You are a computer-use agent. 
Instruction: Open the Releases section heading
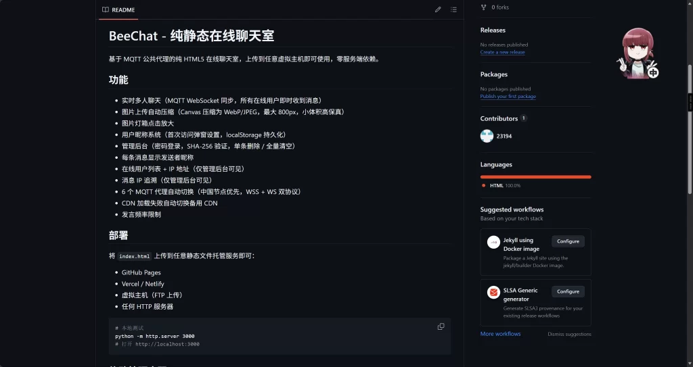click(493, 30)
